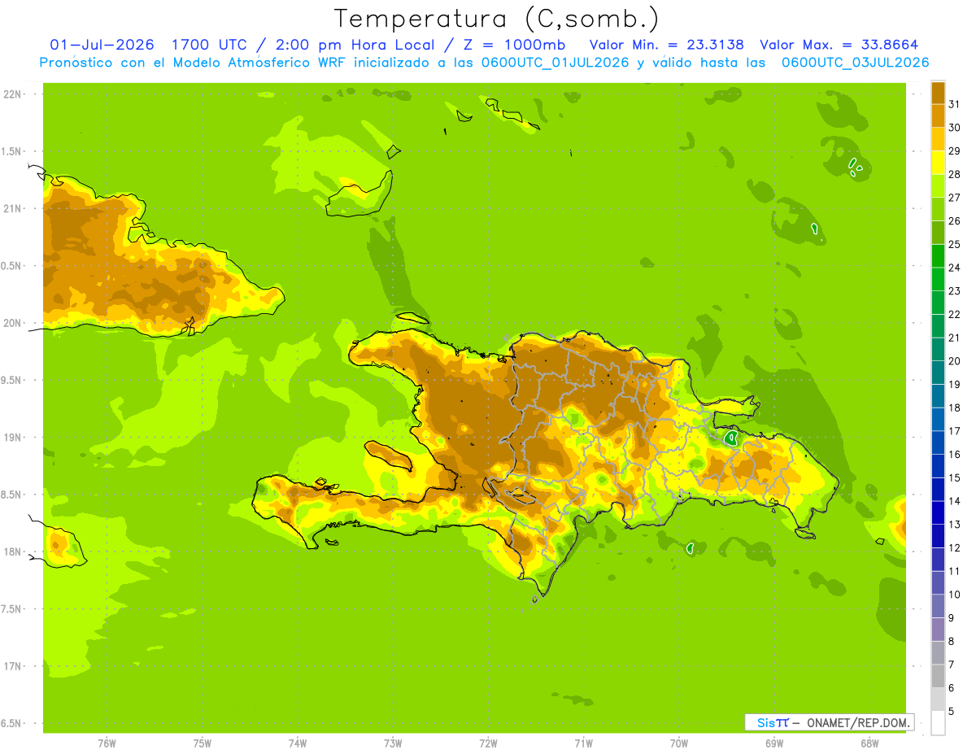The height and width of the screenshot is (754, 976).
Task: Click the '75W' longitude axis label
Action: tap(202, 743)
